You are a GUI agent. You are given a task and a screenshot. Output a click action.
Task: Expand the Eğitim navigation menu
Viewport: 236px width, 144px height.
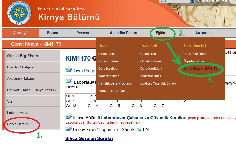(x=161, y=33)
